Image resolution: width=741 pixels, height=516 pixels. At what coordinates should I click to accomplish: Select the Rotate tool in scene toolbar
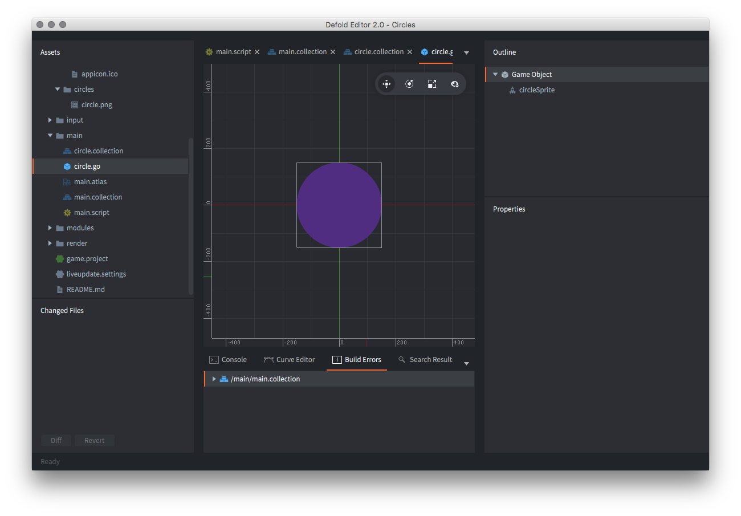(409, 84)
